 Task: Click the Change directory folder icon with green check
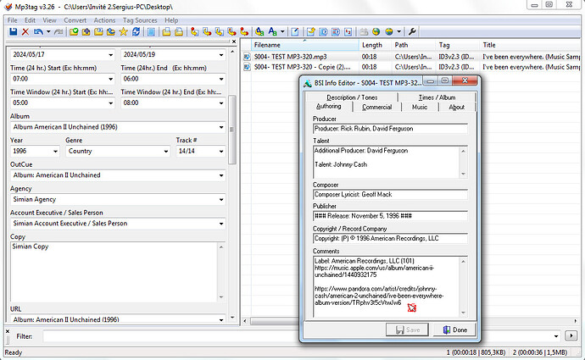[74, 32]
